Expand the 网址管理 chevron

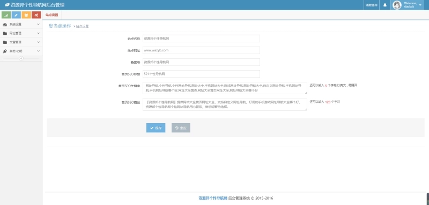coord(38,33)
